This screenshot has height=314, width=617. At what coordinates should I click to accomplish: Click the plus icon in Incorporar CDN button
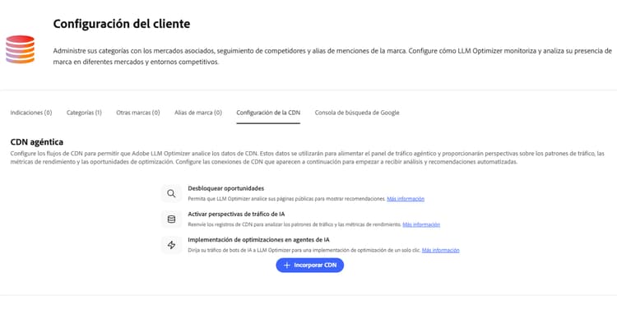click(x=287, y=266)
